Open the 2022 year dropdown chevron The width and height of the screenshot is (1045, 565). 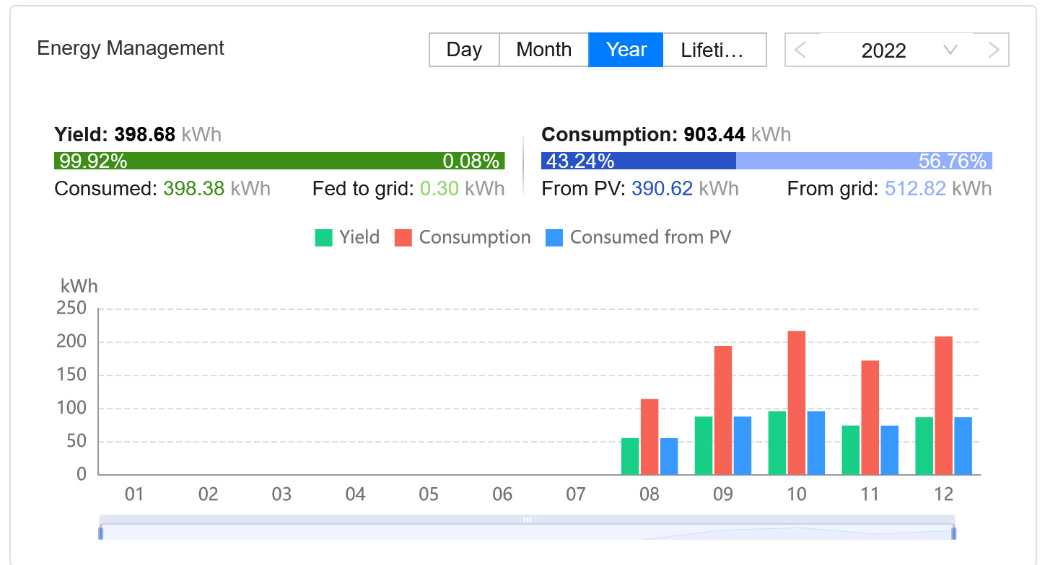pyautogui.click(x=950, y=50)
